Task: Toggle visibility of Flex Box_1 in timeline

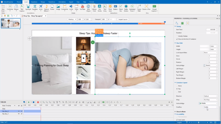Action: pos(19,114)
